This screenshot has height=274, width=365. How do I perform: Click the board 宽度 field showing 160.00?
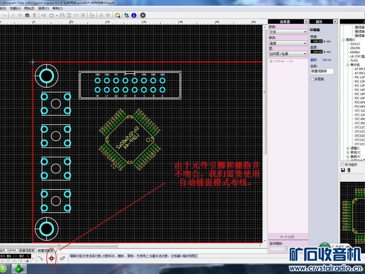pyautogui.click(x=317, y=41)
